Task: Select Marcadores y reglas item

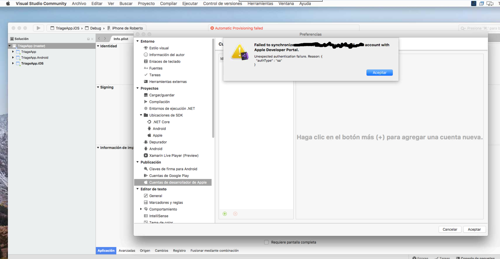Action: coord(166,203)
